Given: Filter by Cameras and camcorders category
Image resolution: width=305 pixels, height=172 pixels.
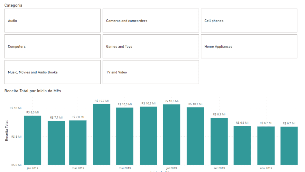Looking at the screenshot, I should pos(151,21).
